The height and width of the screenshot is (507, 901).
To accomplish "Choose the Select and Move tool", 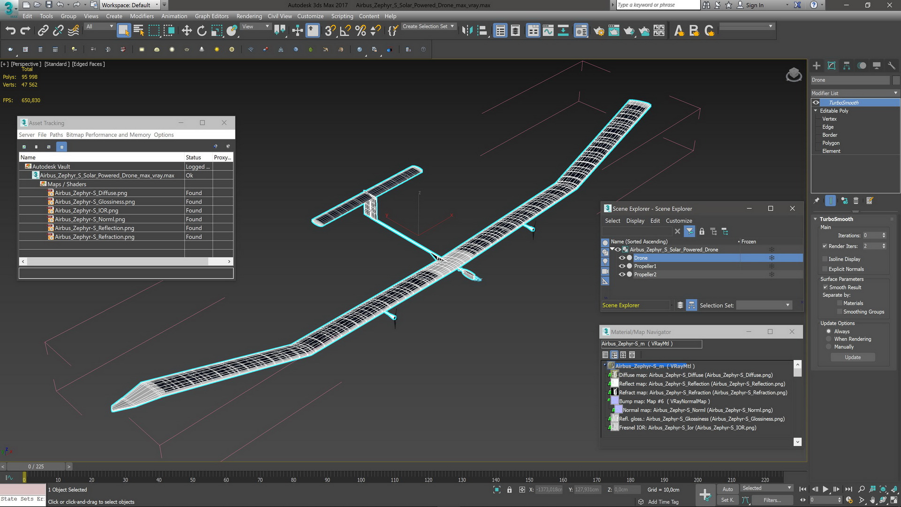I will click(187, 31).
